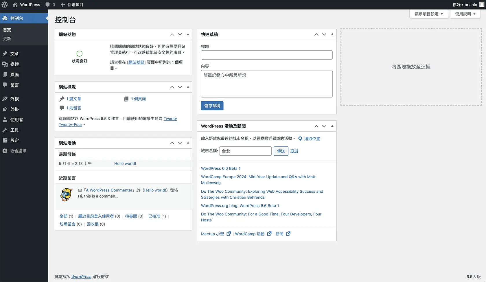This screenshot has width=486, height=282.
Task: Click the 使用者 person icon in sidebar
Action: [x=5, y=119]
